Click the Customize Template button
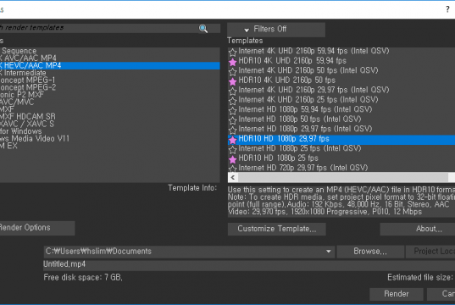Image resolution: width=455 pixels, height=305 pixels. point(276,229)
